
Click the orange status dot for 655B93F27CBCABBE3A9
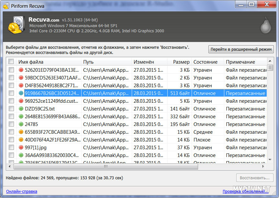[x=21, y=132]
